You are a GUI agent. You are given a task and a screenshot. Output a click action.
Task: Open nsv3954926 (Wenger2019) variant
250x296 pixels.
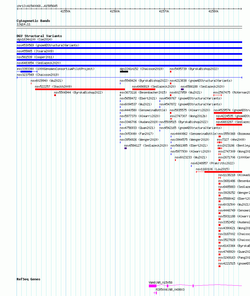tap(139, 140)
